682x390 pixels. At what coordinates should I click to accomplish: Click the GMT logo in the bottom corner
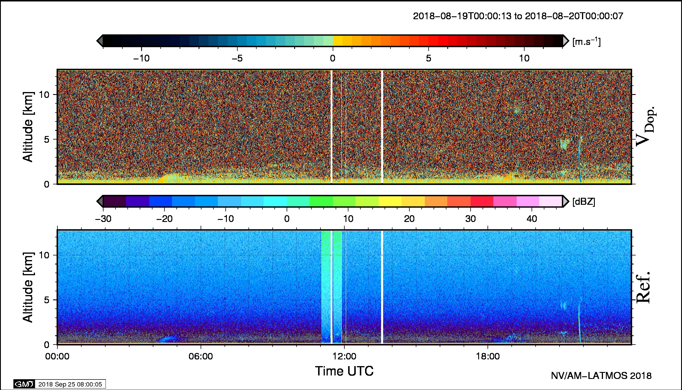pyautogui.click(x=24, y=384)
